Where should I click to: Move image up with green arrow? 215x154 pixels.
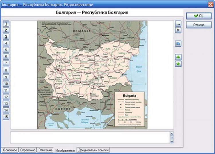click(178, 57)
